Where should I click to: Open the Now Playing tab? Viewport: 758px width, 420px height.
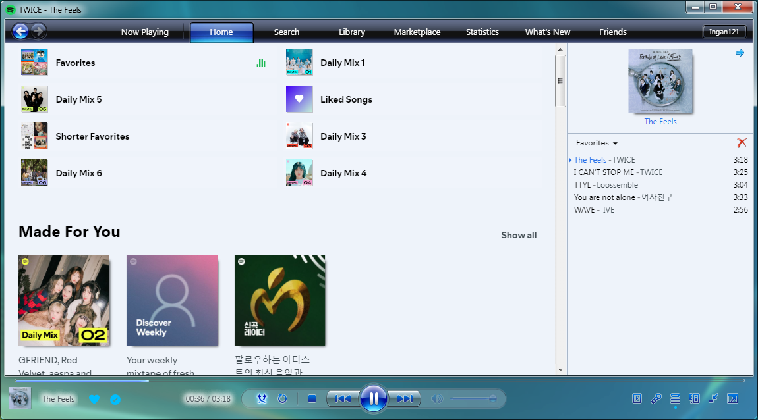point(145,32)
